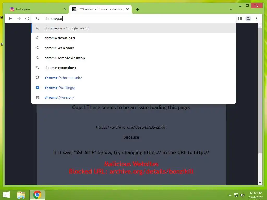Viewport: 267px width, 200px height.
Task: Show hidden system tray icons
Action: [x=230, y=195]
